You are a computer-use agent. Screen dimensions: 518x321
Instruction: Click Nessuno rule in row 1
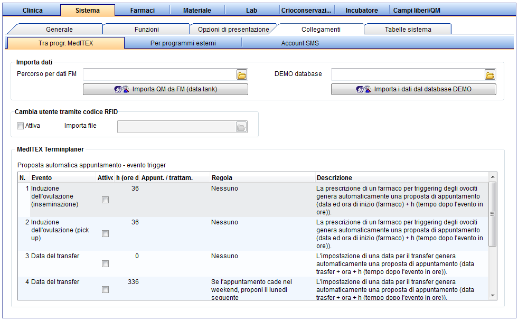[x=224, y=188]
